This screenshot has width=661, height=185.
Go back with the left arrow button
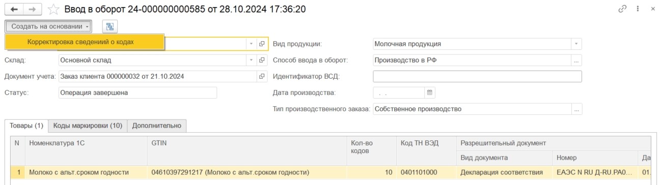pos(14,9)
